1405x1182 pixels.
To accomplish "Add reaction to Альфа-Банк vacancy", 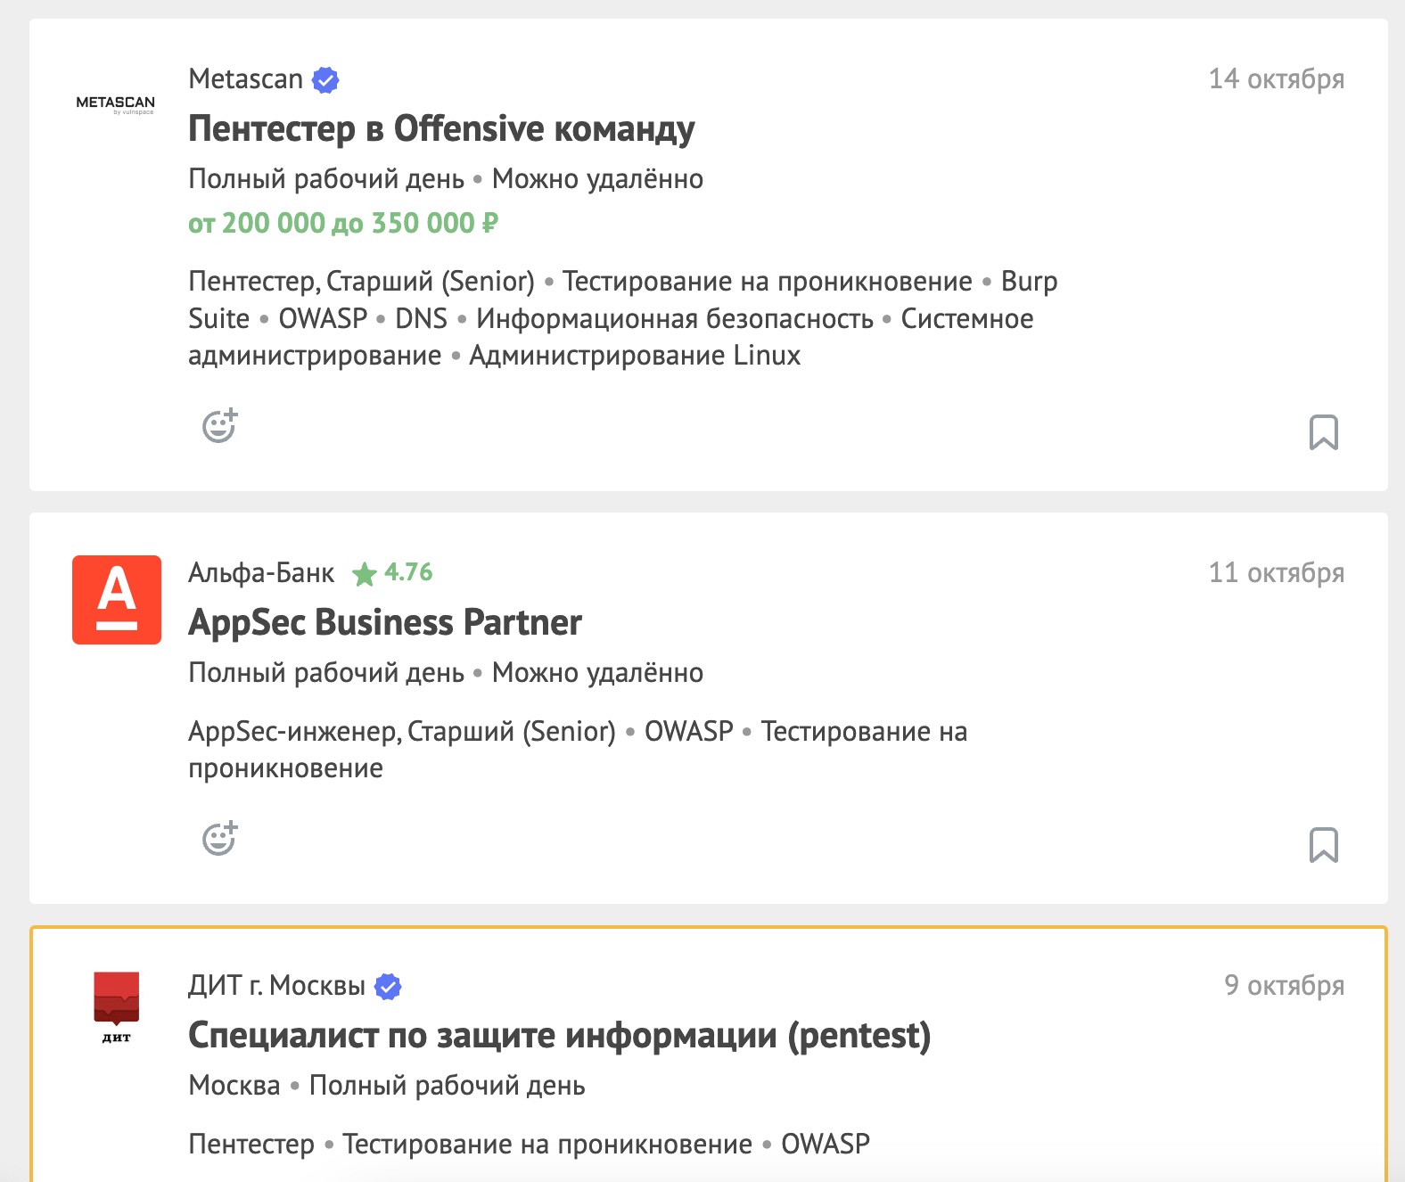I will click(x=219, y=839).
